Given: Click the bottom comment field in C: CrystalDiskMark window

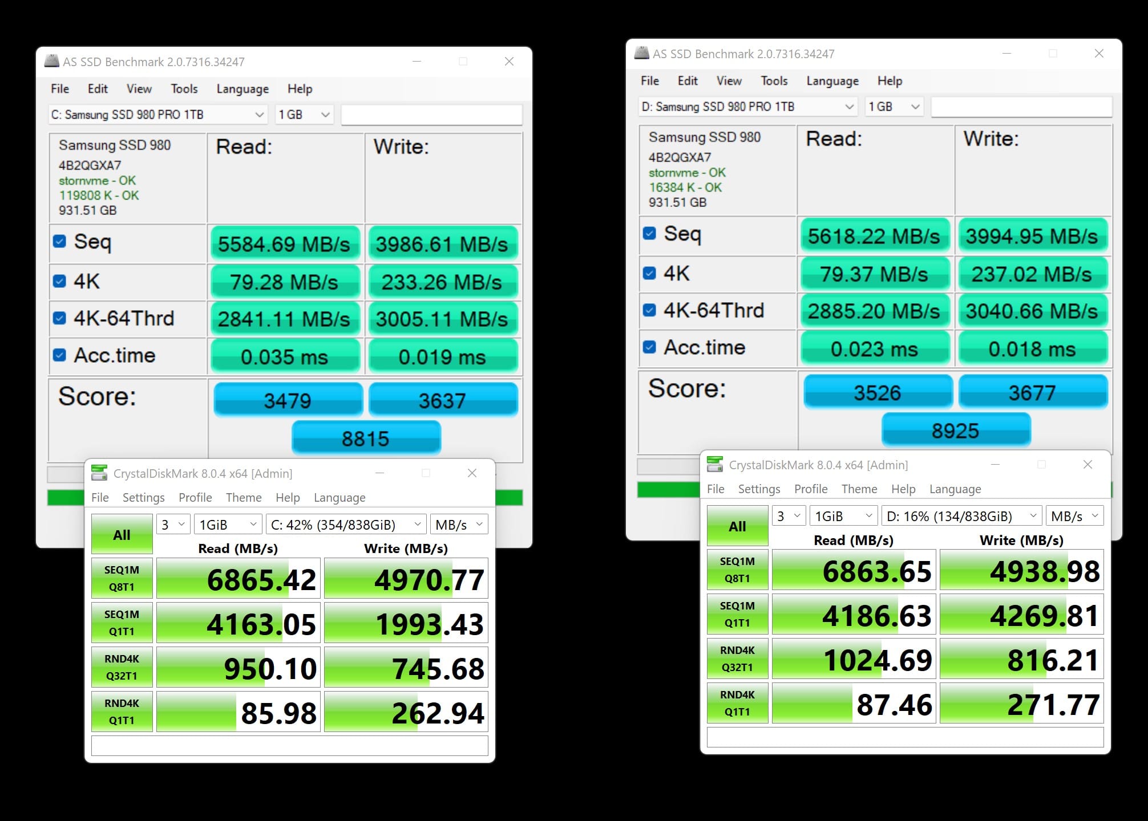Looking at the screenshot, I should (x=290, y=746).
